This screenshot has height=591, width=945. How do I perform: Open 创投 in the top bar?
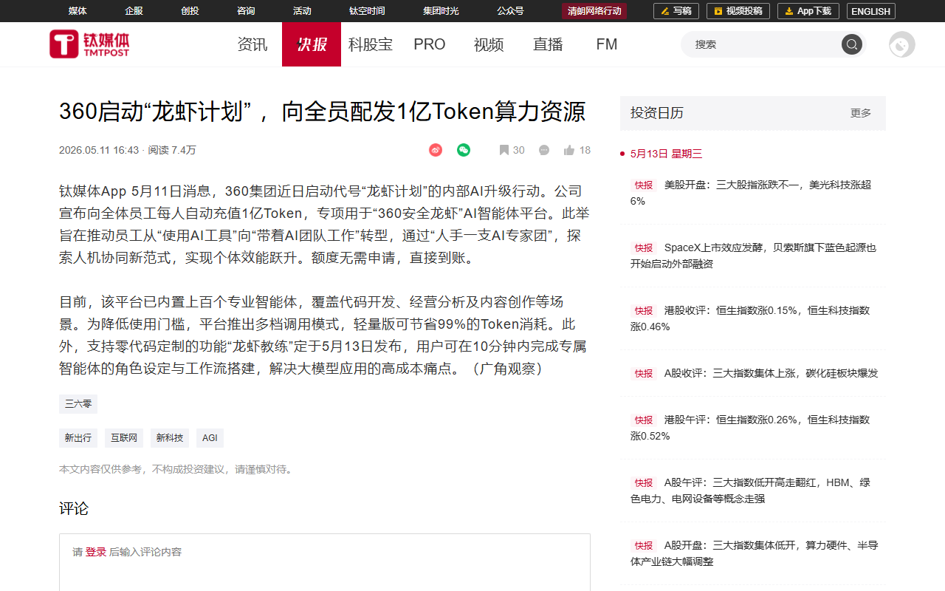[190, 11]
